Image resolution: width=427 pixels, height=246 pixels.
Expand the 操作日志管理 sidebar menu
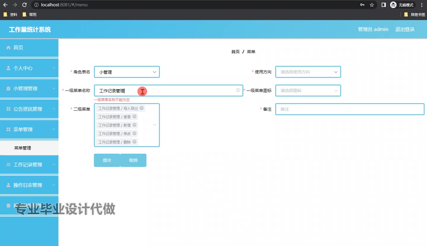click(x=29, y=185)
